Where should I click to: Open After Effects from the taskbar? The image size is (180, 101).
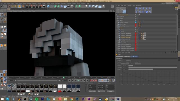(83, 99)
